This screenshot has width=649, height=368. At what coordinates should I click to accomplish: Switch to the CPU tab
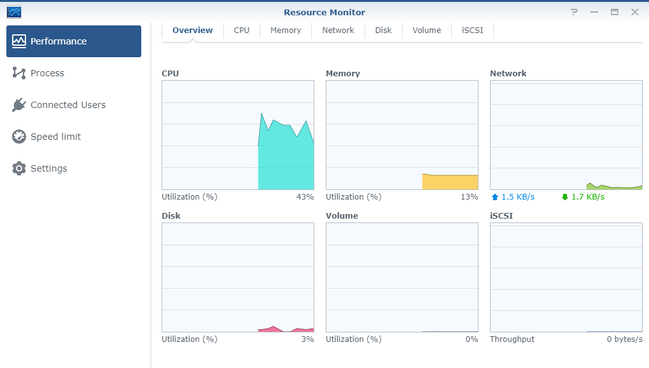coord(242,31)
